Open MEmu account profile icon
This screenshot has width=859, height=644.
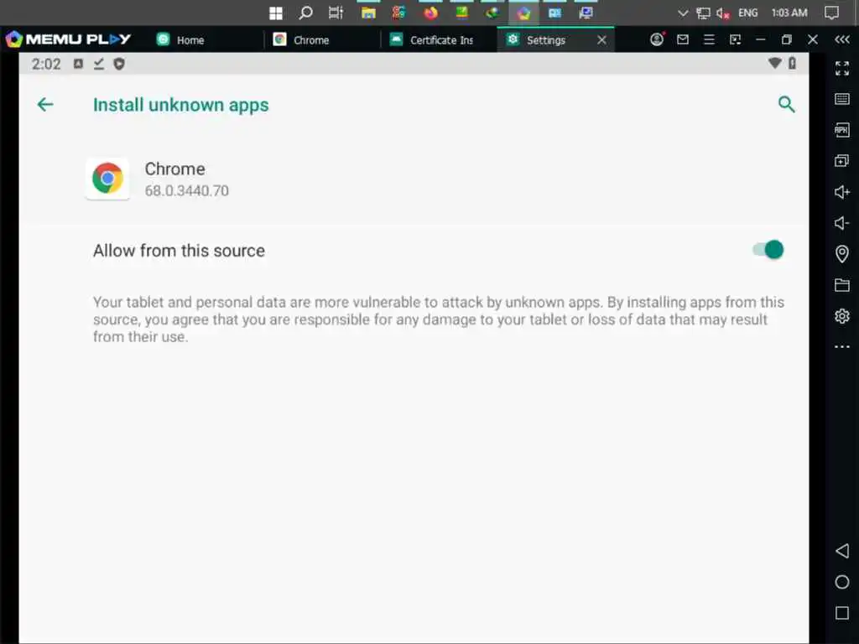[x=657, y=39]
